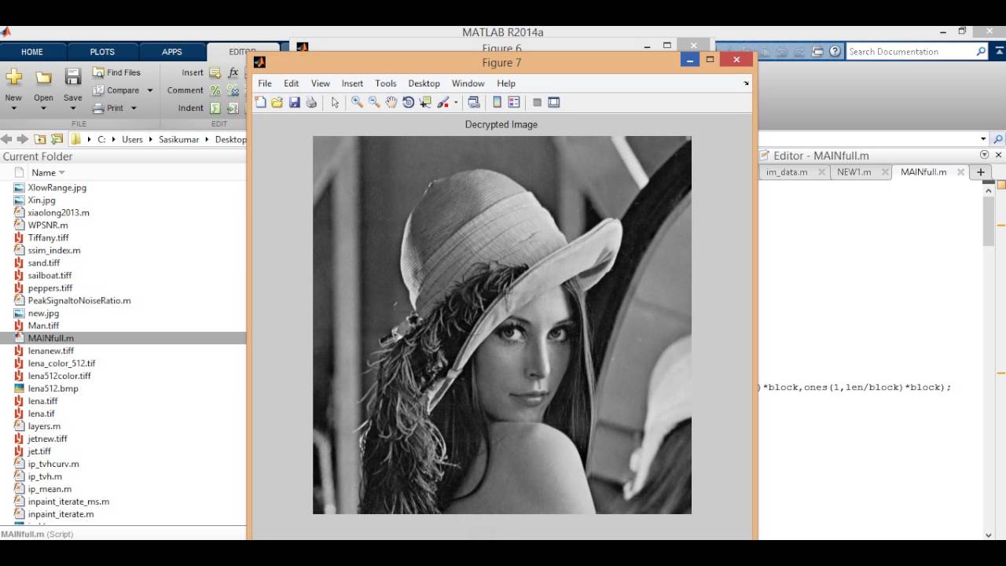Image resolution: width=1006 pixels, height=566 pixels.
Task: Click the Rotate 3D tool
Action: coord(408,102)
